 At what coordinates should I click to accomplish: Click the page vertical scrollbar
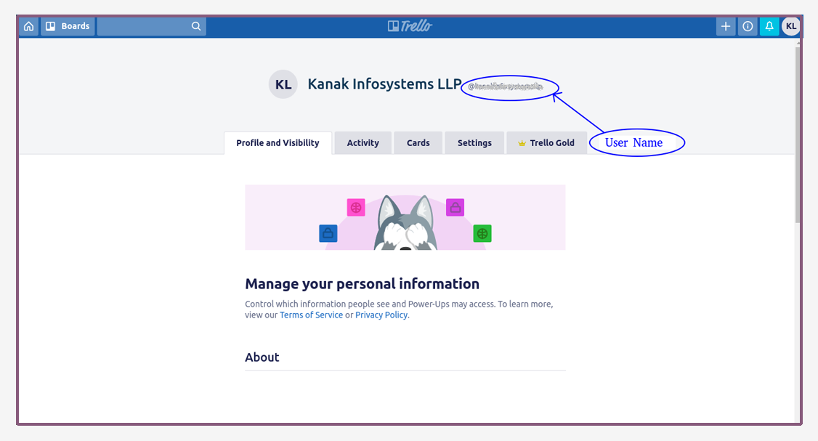click(797, 134)
